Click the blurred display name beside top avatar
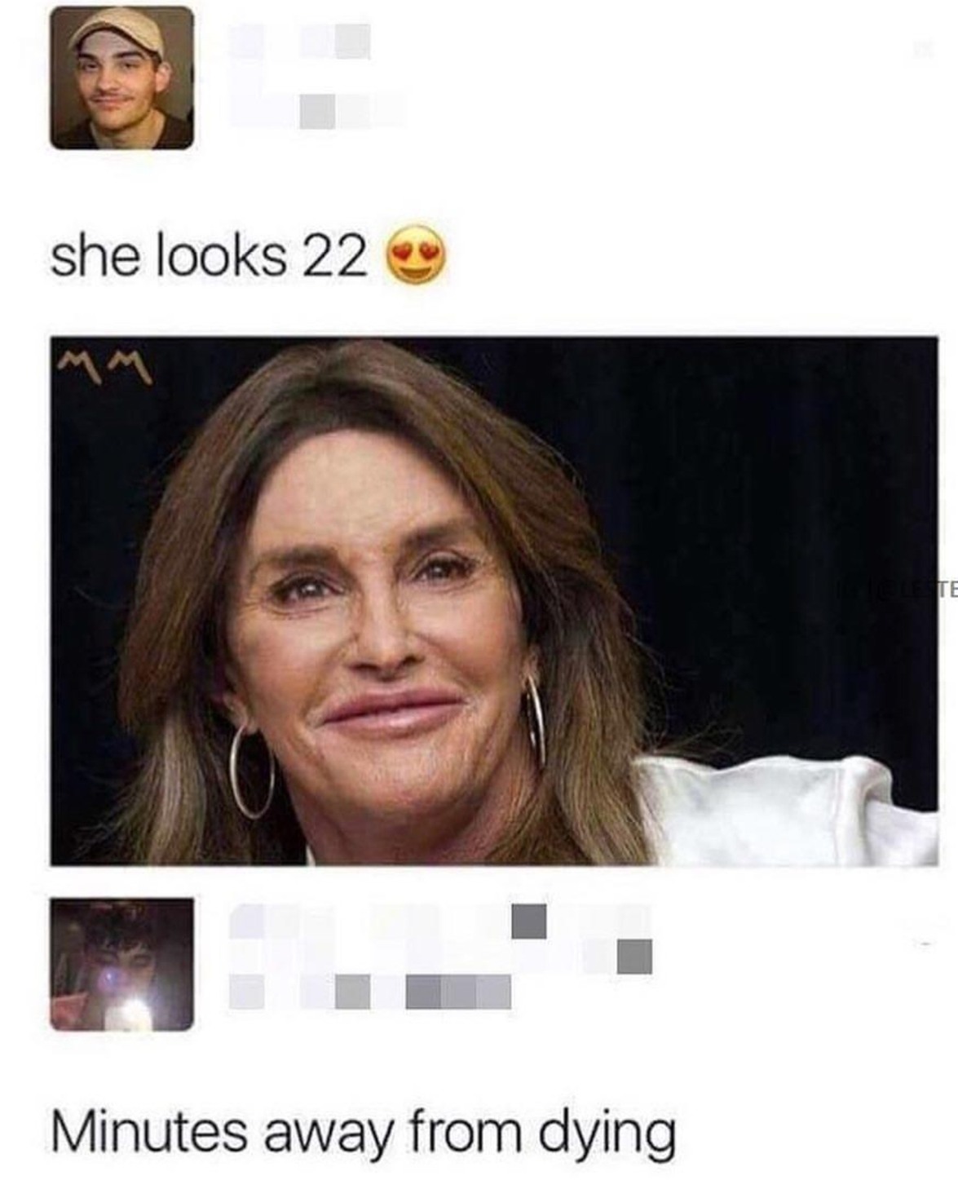The width and height of the screenshot is (958, 1180). coord(300,41)
